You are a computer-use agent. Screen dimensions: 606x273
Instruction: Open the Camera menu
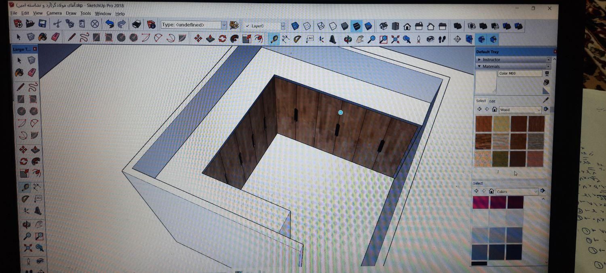(x=54, y=13)
